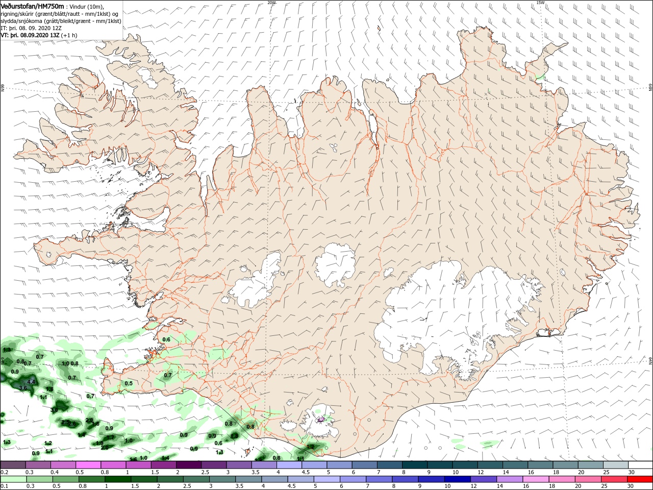The image size is (653, 490).
Task: Select the 4 swatch in lower legend row
Action: (274, 479)
